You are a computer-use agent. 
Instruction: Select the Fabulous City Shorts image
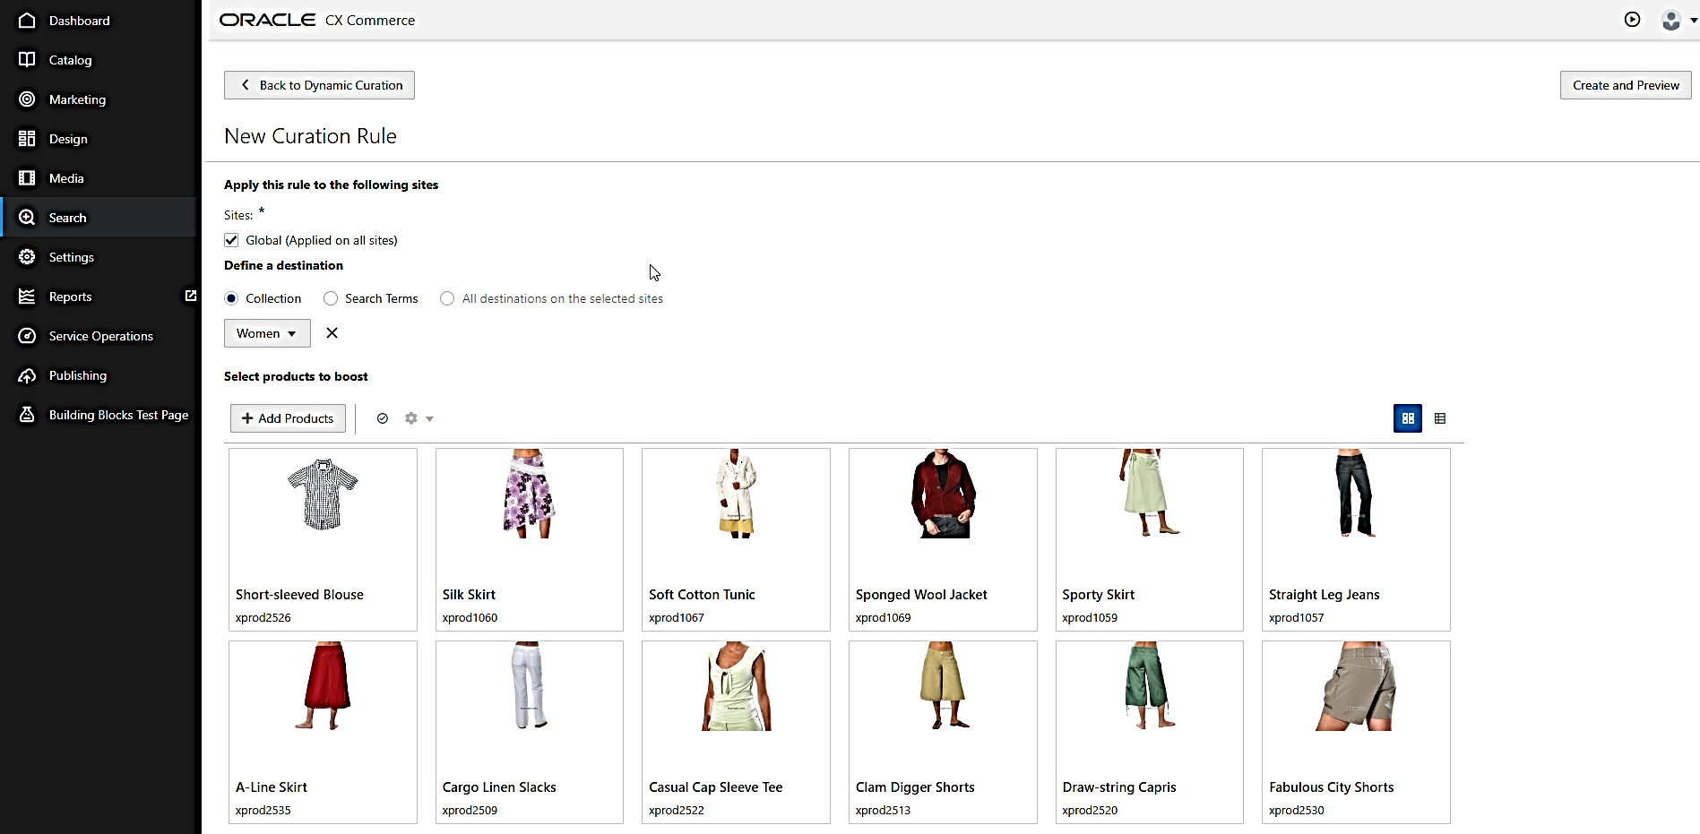1356,686
